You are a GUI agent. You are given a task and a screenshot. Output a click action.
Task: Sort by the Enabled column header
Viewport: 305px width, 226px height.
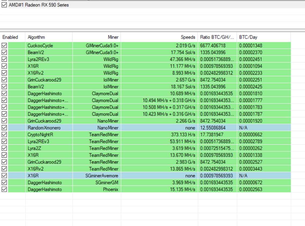pyautogui.click(x=13, y=37)
